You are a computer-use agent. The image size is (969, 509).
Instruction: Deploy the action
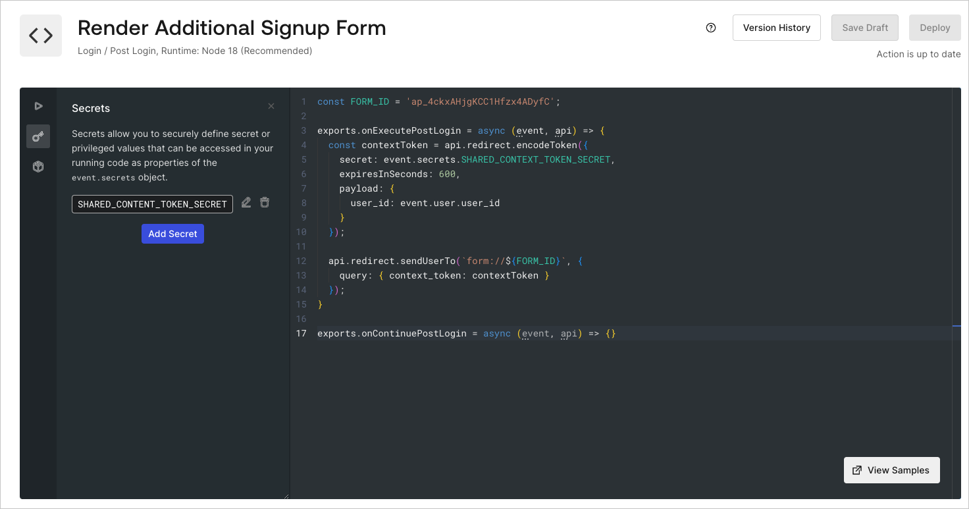935,28
